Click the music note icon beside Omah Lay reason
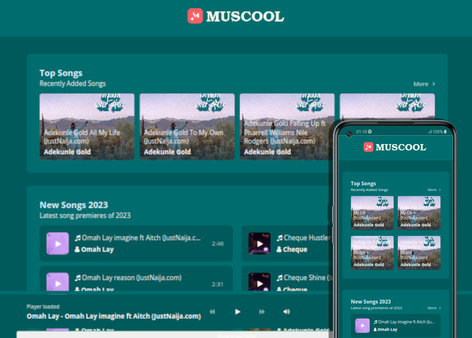The width and height of the screenshot is (472, 338). (x=77, y=278)
